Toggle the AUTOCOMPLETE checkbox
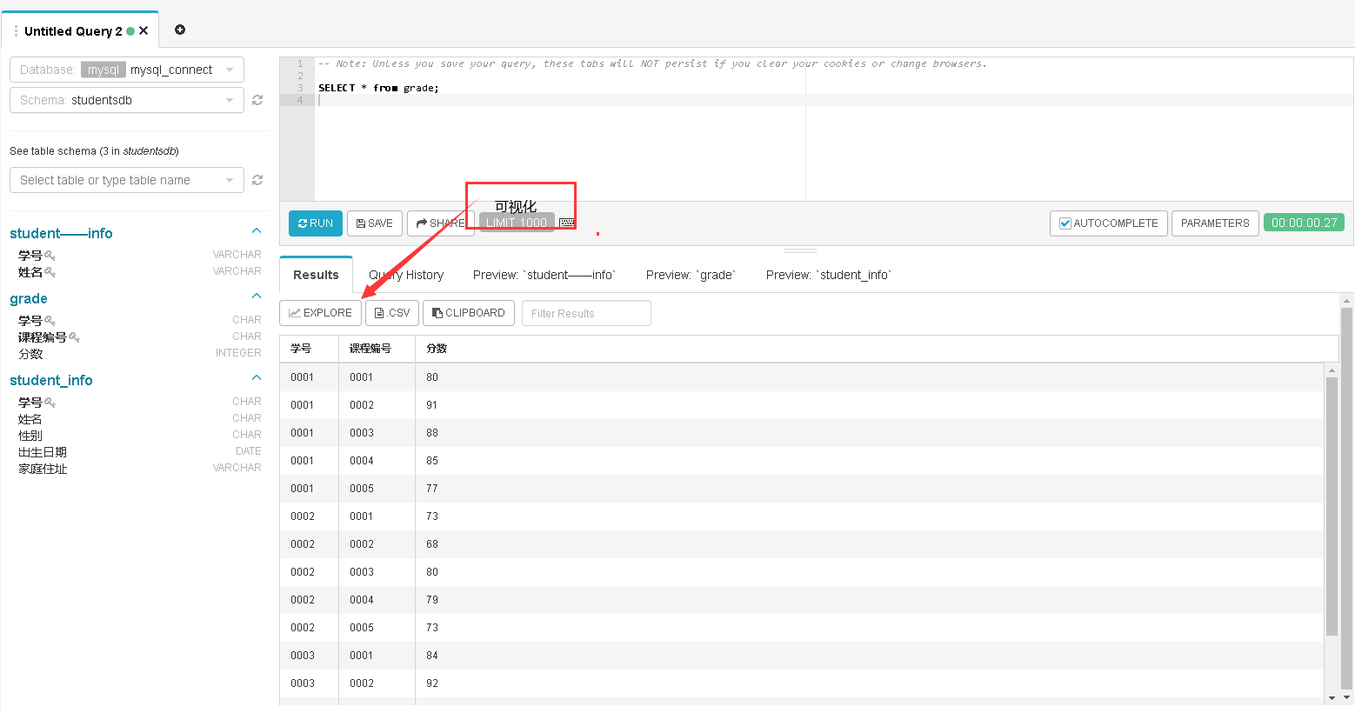The width and height of the screenshot is (1355, 713). pyautogui.click(x=1065, y=223)
